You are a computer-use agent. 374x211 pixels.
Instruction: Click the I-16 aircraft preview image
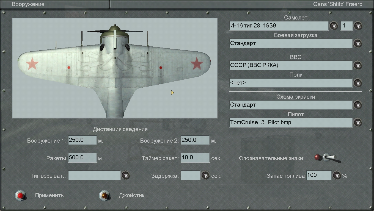click(115, 68)
